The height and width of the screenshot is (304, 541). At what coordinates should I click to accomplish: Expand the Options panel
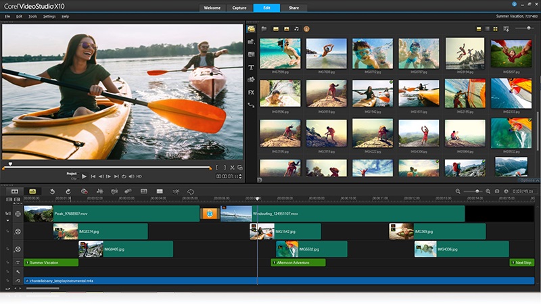[x=528, y=180]
